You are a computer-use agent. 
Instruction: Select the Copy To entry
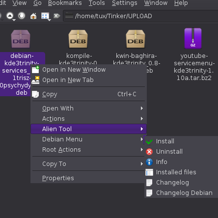[x=88, y=163]
